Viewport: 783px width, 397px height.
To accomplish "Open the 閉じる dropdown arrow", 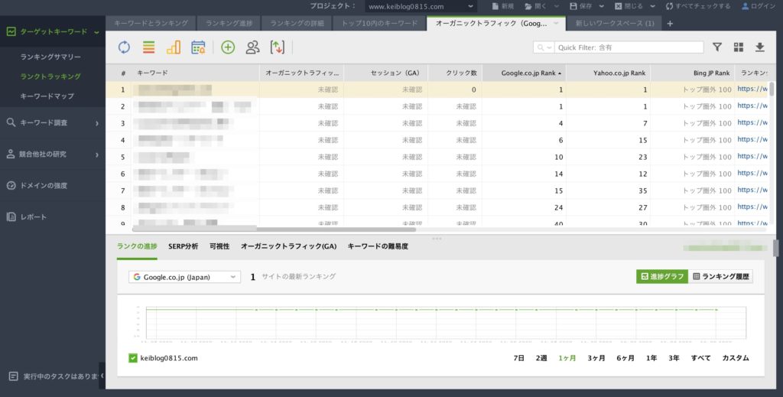I will (653, 6).
